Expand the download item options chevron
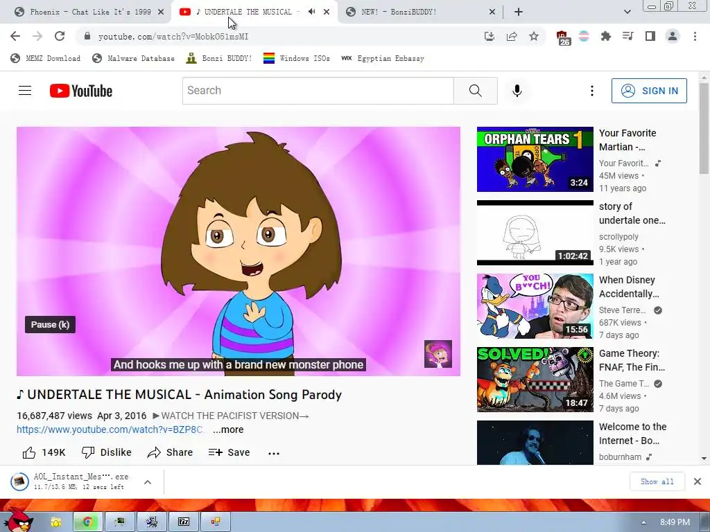The width and height of the screenshot is (710, 532). (x=148, y=482)
